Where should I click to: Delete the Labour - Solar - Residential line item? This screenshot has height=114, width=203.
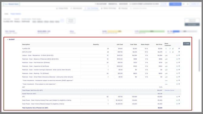click(x=177, y=55)
